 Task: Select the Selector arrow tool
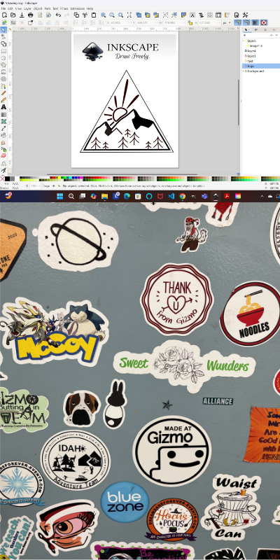point(3,29)
